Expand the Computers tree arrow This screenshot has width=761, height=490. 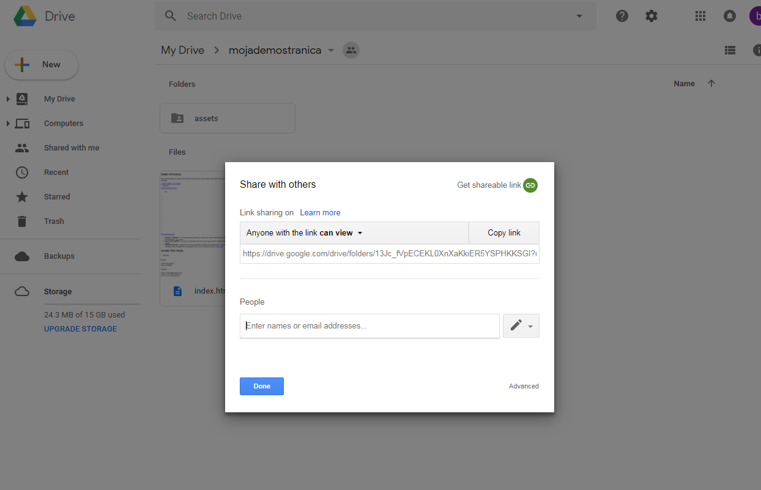point(7,124)
